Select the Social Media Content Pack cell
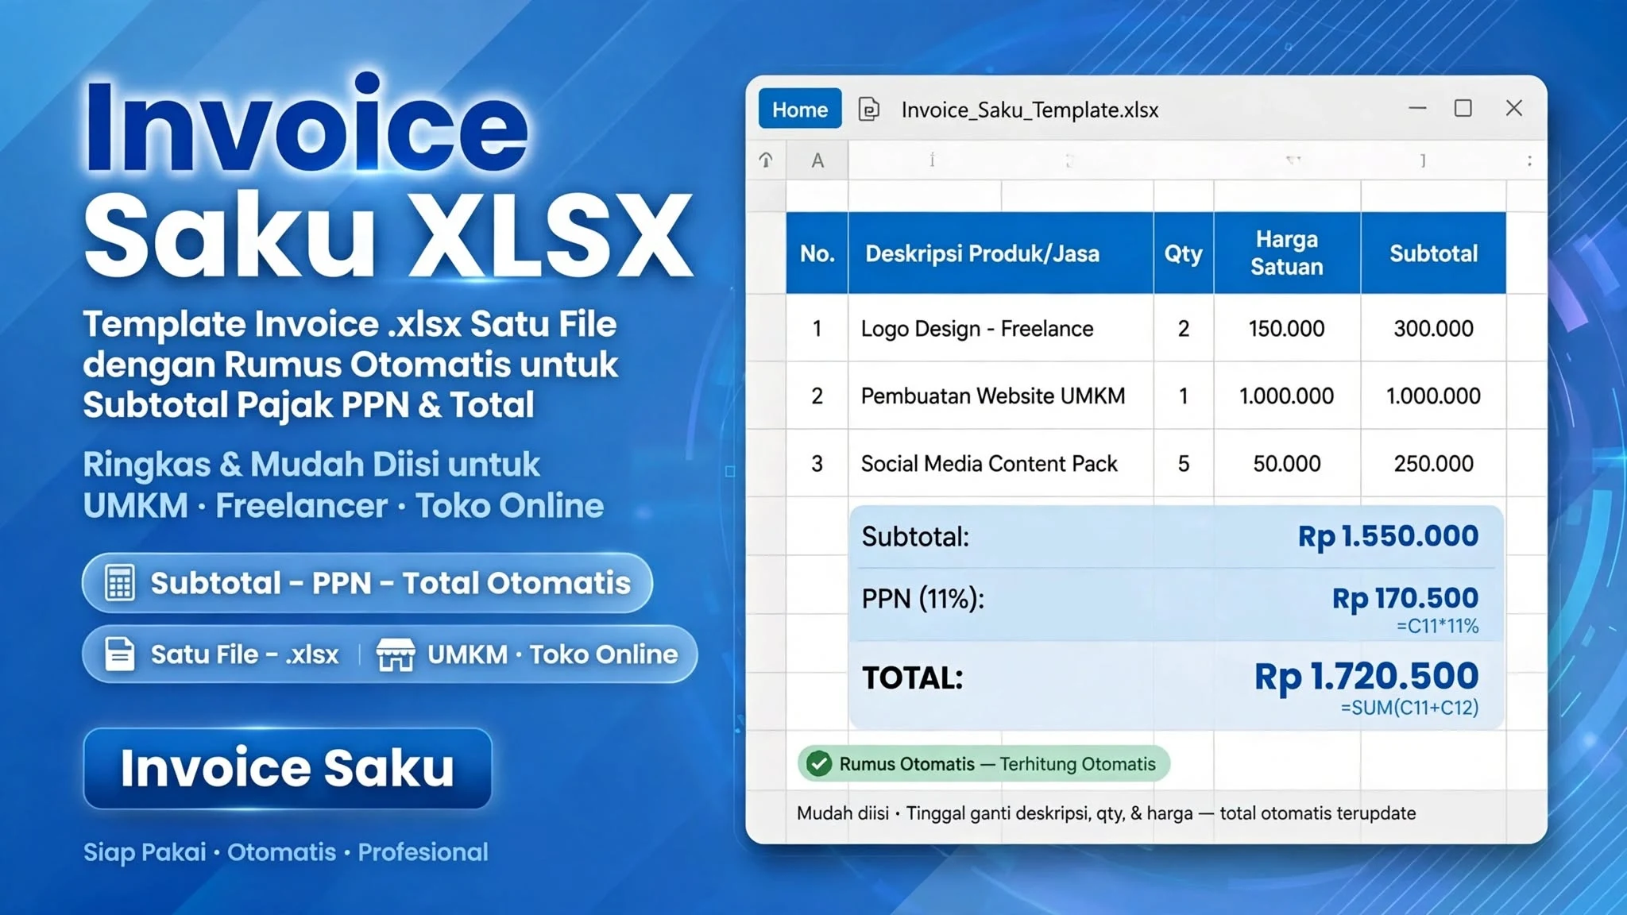 pyautogui.click(x=1000, y=463)
